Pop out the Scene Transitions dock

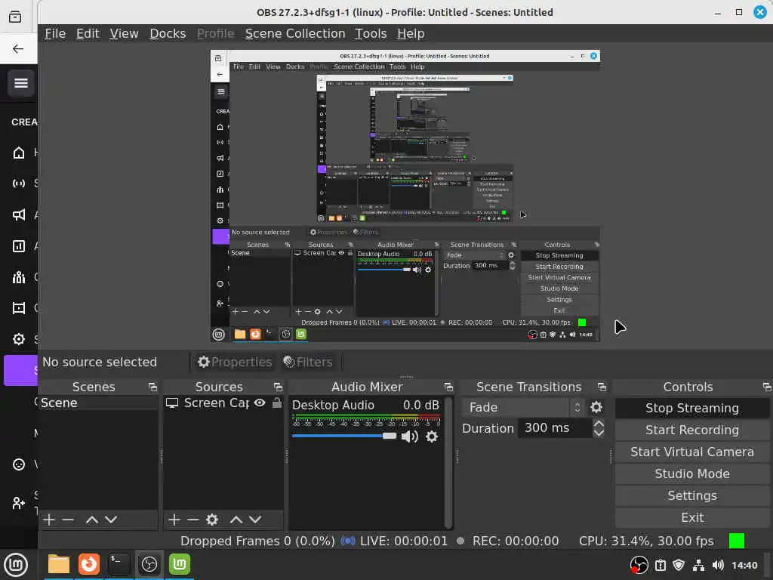602,387
